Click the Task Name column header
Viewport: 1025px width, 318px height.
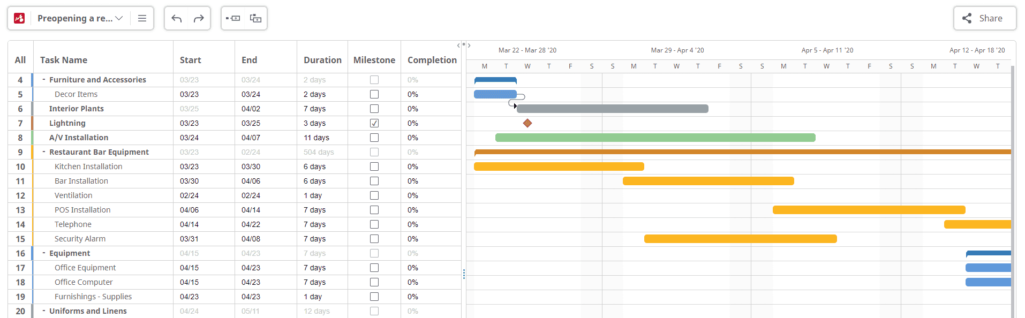[63, 59]
